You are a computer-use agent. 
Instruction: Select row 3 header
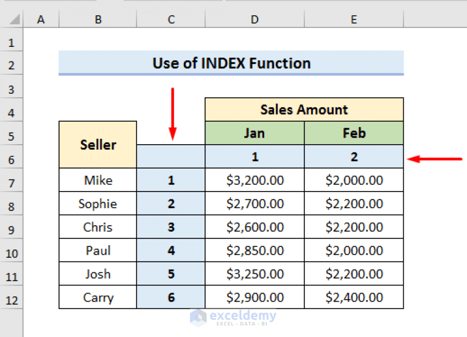click(12, 86)
